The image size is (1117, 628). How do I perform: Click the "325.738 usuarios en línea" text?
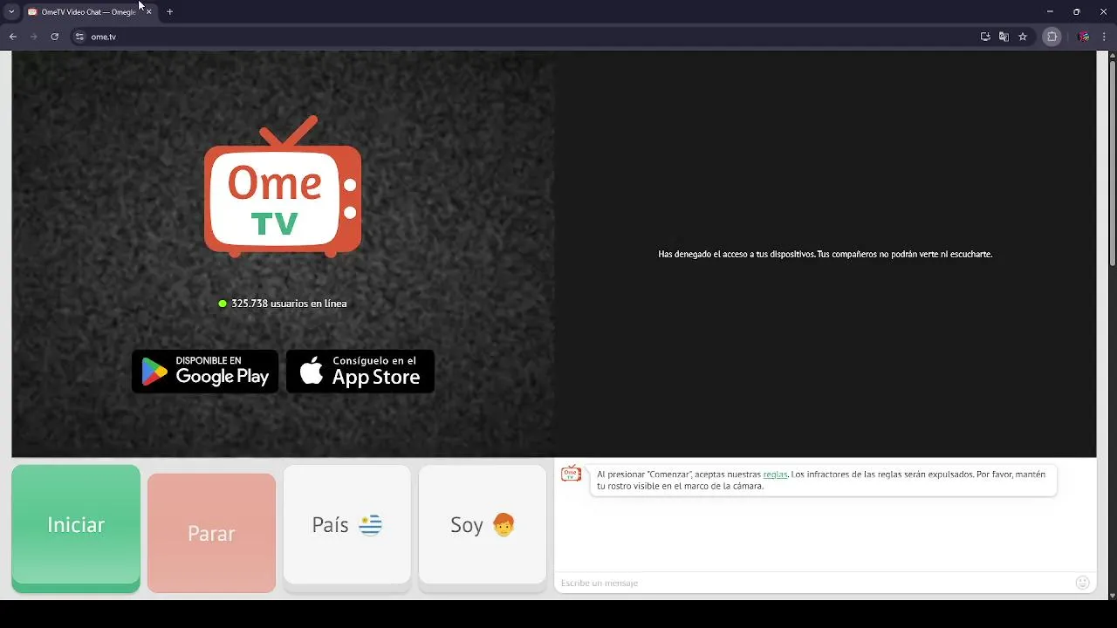click(x=289, y=304)
